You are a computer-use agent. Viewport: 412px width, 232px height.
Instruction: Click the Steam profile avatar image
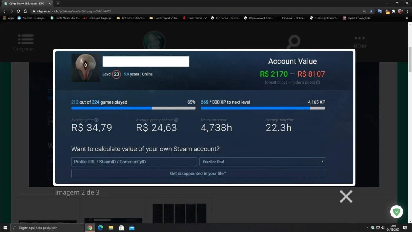(86, 68)
